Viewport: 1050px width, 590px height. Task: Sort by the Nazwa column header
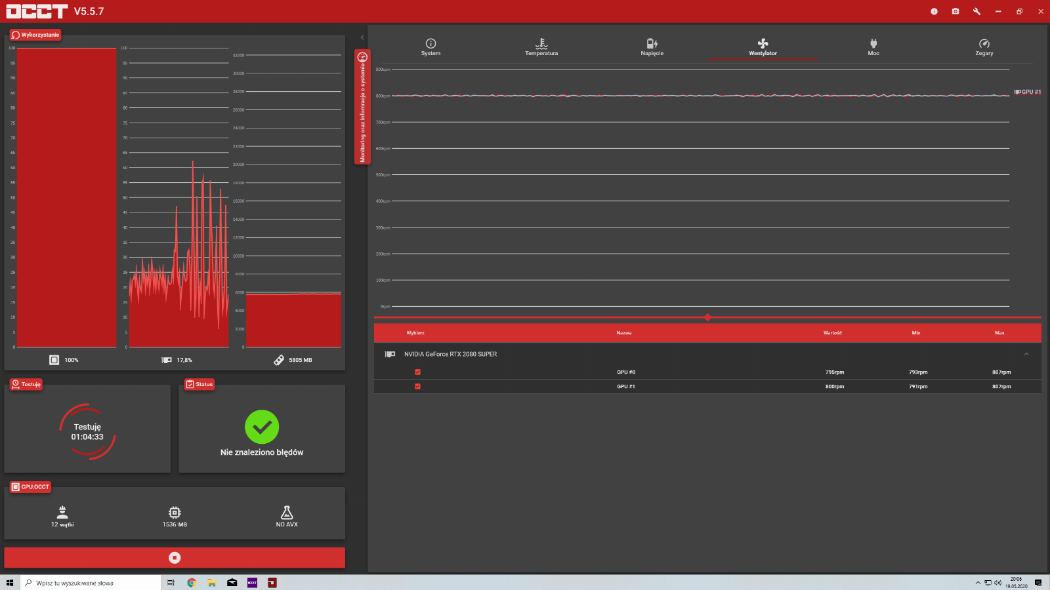(624, 333)
